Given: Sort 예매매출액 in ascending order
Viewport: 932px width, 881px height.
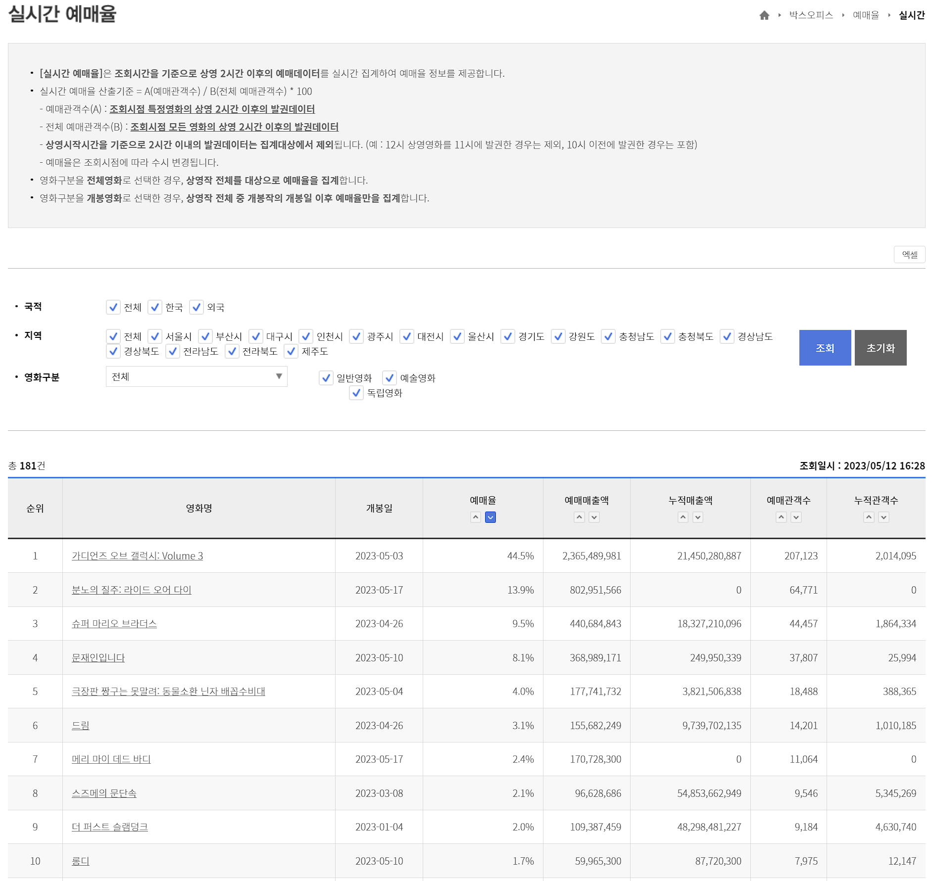Looking at the screenshot, I should (578, 518).
